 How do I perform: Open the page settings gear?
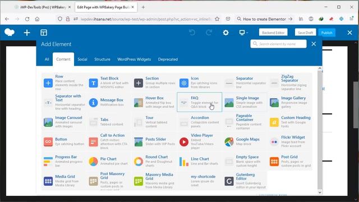coord(225,33)
